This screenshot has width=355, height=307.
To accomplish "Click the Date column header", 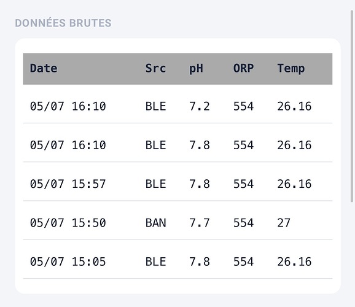I will pyautogui.click(x=44, y=69).
